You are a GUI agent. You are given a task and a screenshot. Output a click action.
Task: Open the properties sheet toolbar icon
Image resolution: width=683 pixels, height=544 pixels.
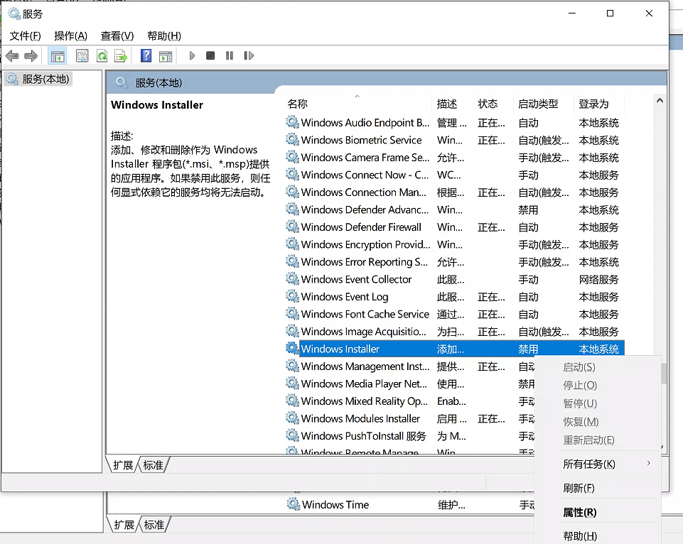pyautogui.click(x=82, y=55)
